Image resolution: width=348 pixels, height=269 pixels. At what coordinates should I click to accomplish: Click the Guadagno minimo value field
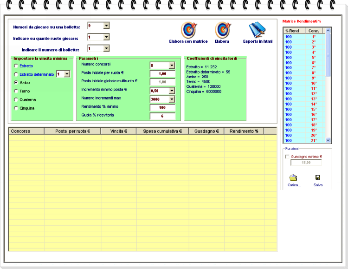(306, 163)
